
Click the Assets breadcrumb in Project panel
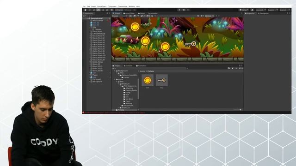coord(142,71)
